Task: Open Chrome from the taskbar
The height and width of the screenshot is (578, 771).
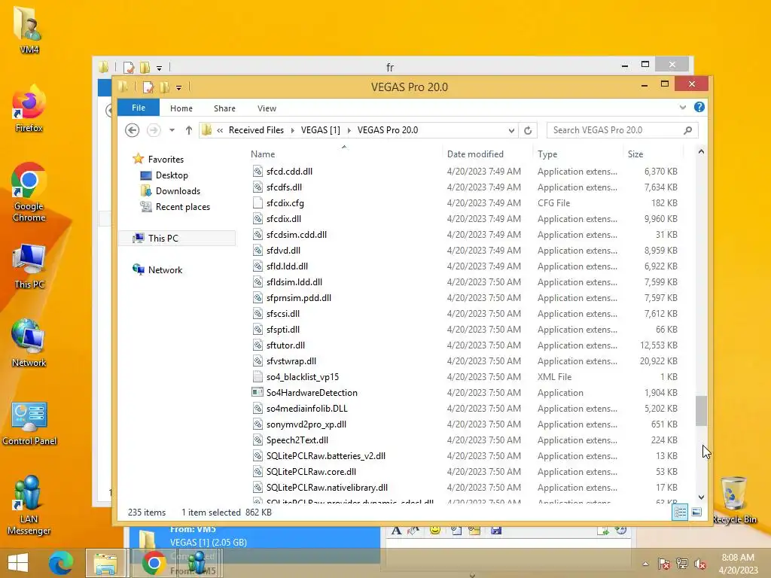Action: [154, 563]
